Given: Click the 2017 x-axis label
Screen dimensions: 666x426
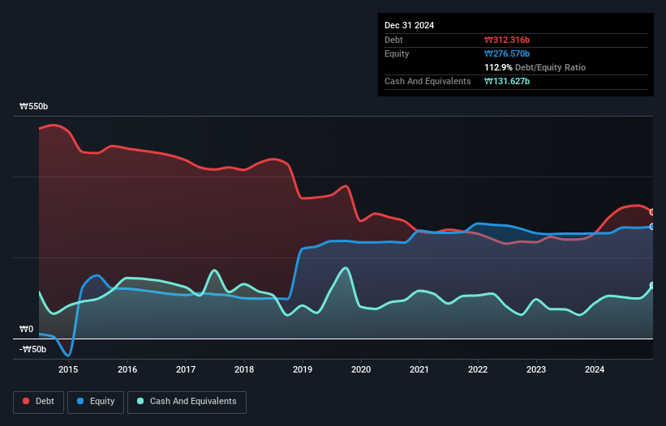Looking at the screenshot, I should [x=186, y=369].
